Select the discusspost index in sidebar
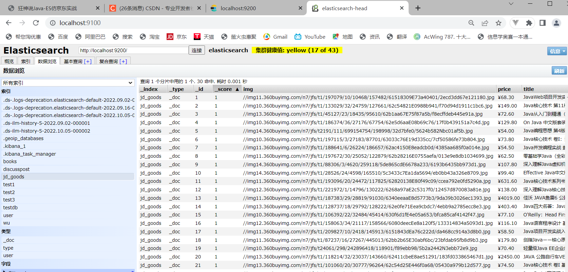 68,169
